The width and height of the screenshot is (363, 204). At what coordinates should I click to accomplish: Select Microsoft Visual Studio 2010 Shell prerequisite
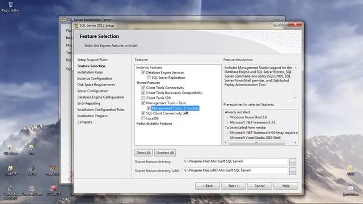[x=255, y=138]
